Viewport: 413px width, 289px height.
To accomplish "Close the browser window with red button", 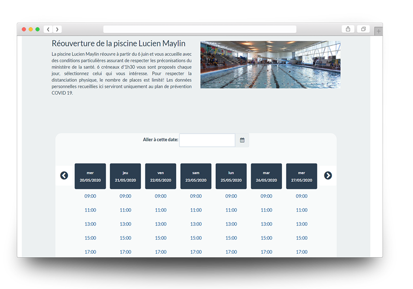I will [24, 29].
